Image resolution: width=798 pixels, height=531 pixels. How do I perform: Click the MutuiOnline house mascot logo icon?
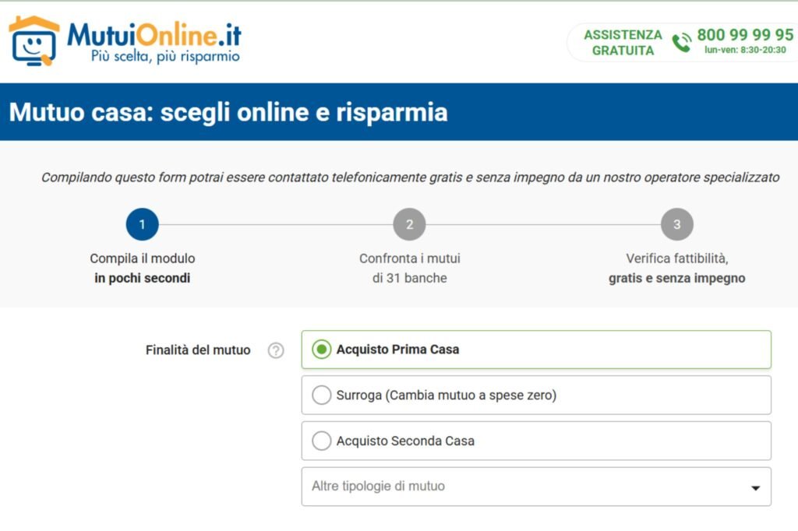[x=34, y=40]
